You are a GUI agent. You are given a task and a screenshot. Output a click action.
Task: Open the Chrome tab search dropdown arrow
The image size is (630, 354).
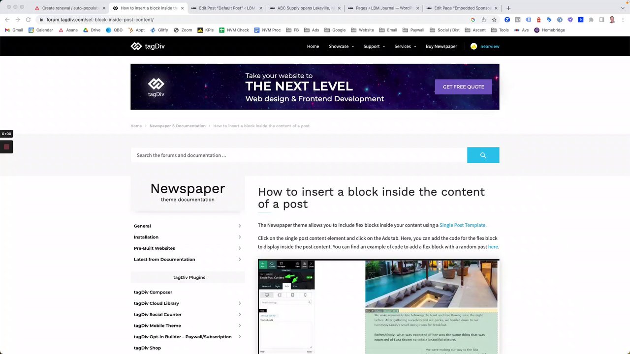pos(623,8)
